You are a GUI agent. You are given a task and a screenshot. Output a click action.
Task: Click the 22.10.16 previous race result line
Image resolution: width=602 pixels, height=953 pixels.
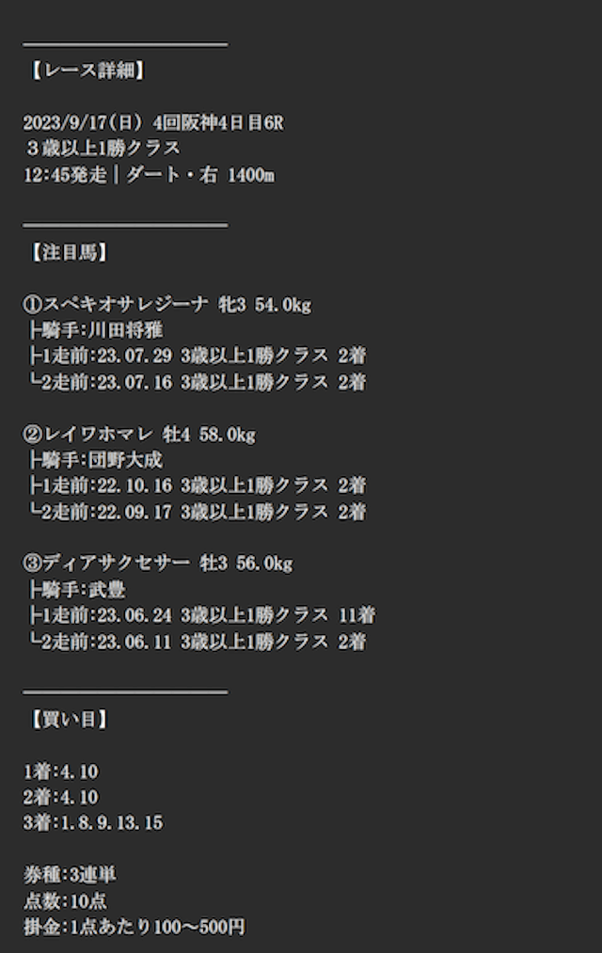click(197, 485)
